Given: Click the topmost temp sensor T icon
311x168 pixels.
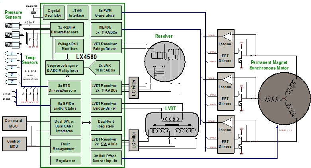Looking at the screenshot, I should [12, 53].
